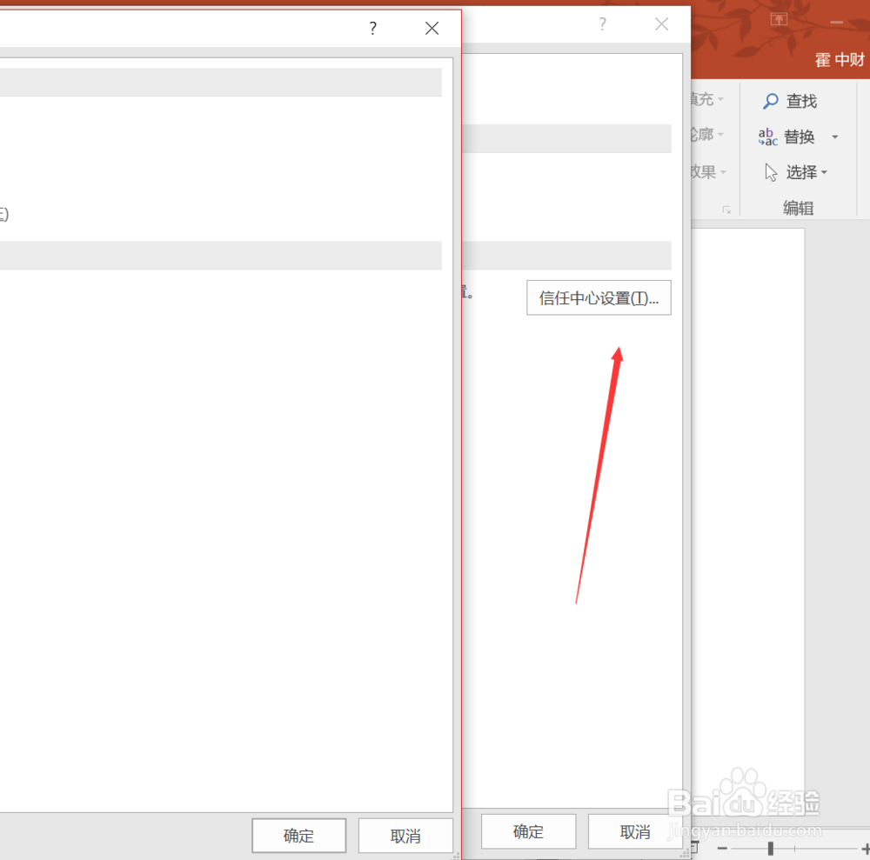Image resolution: width=870 pixels, height=860 pixels.
Task: Click the user account name 霍 中财
Action: tap(840, 59)
